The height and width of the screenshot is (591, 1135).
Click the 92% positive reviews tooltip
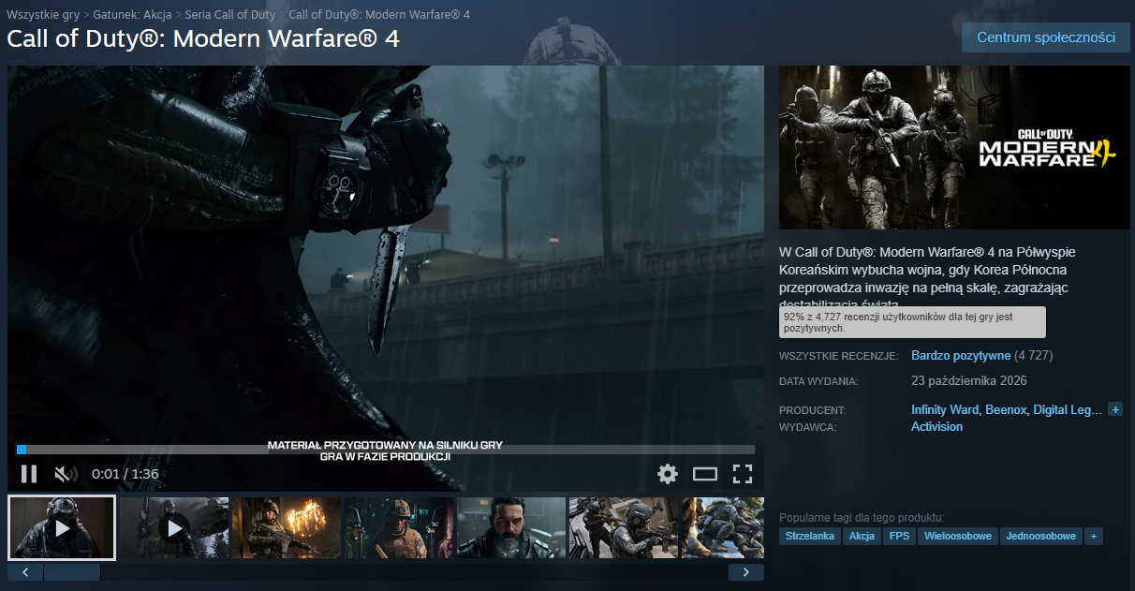(912, 322)
